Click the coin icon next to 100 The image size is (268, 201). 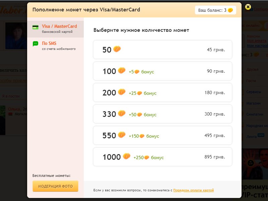[x=122, y=70]
